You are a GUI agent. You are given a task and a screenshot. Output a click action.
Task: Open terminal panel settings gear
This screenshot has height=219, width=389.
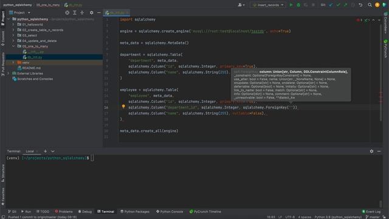[371, 151]
